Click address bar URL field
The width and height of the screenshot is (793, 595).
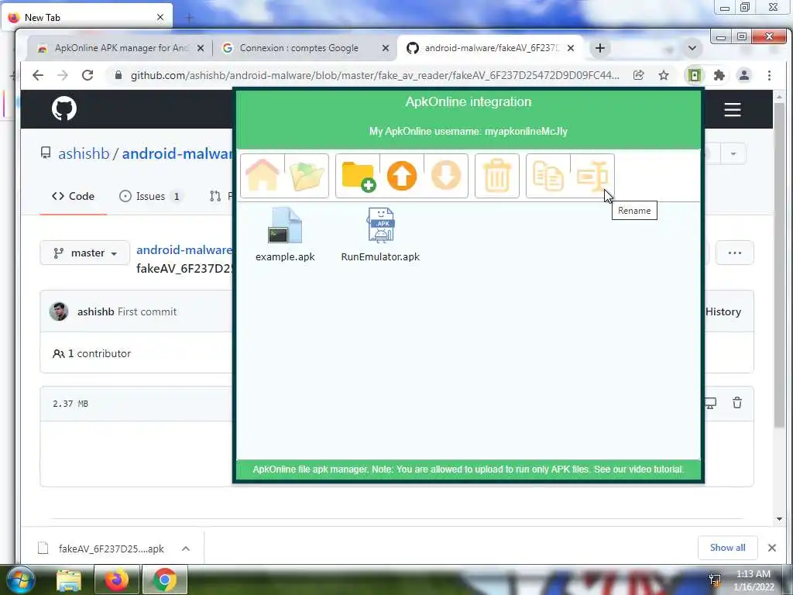(x=375, y=75)
